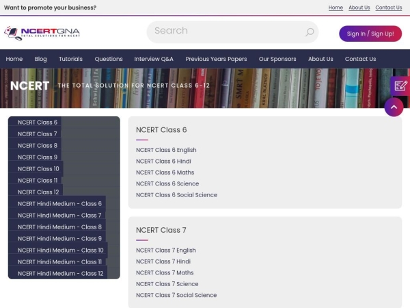Go to the Questions menu item
Viewport: 410px width, 308px height.
click(109, 59)
